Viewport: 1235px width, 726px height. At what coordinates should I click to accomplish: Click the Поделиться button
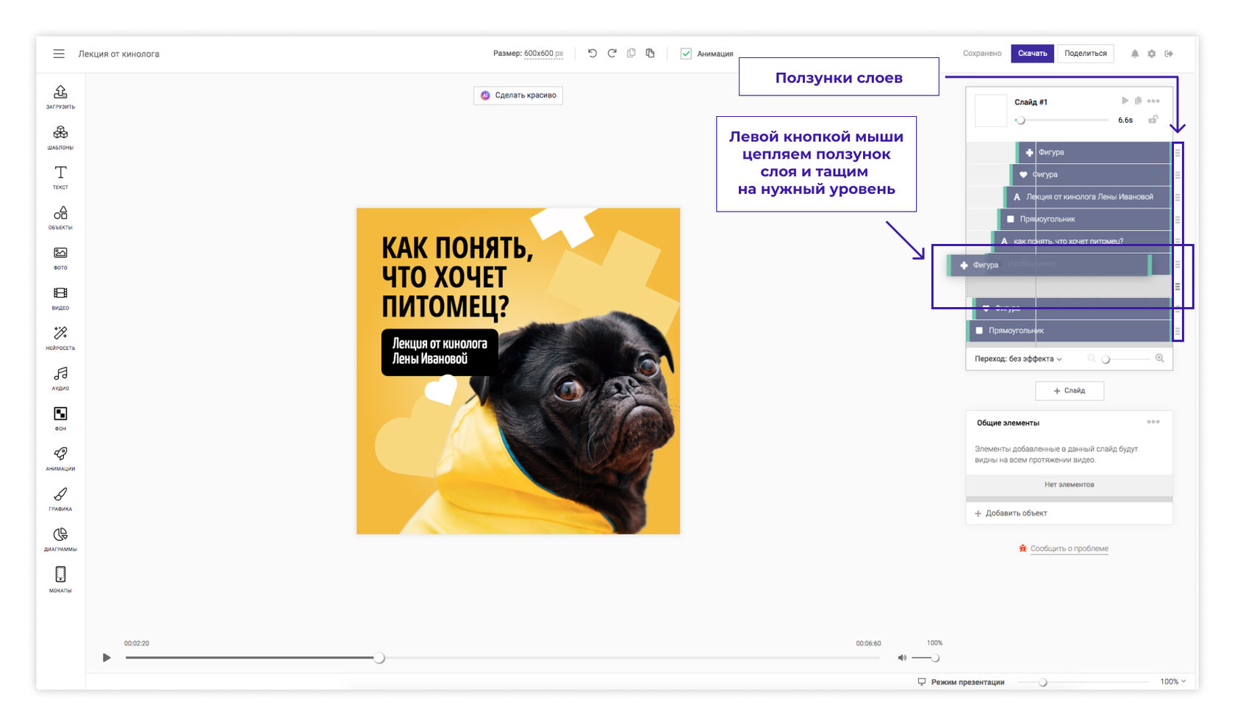click(1085, 54)
